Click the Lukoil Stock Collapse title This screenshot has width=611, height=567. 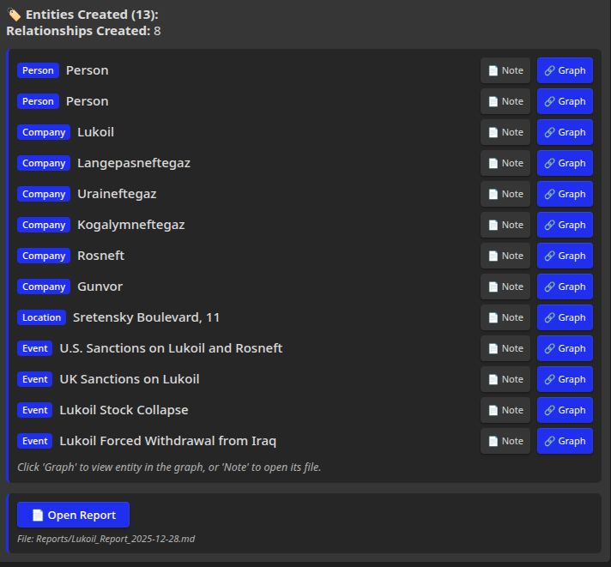[x=124, y=410]
